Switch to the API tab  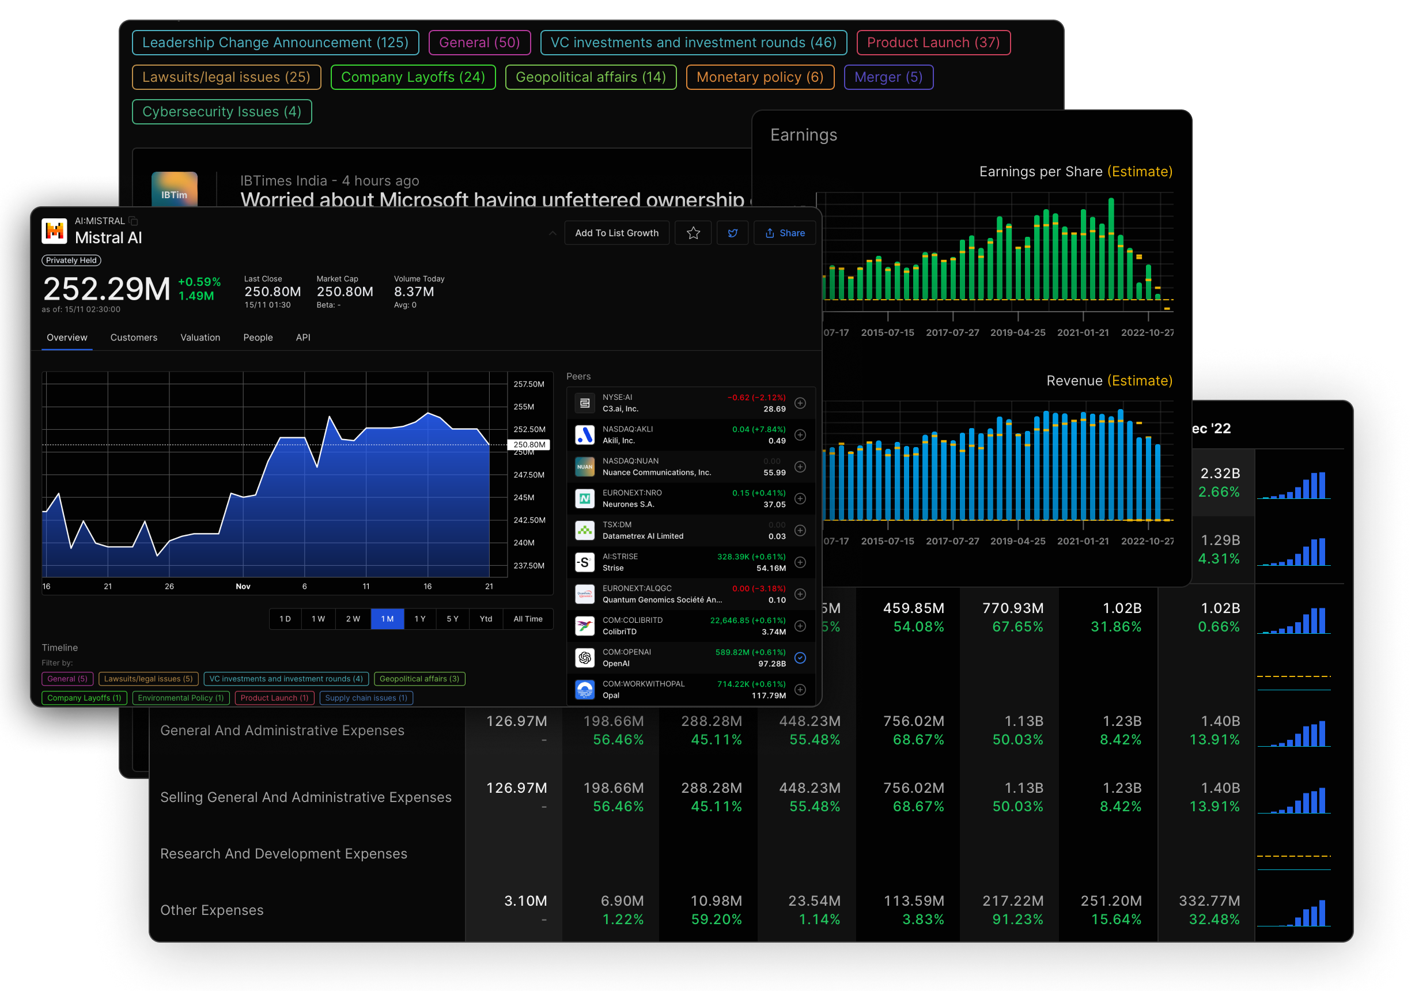[x=303, y=338]
